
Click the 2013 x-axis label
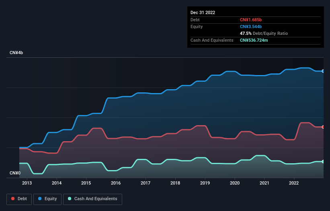point(27,183)
